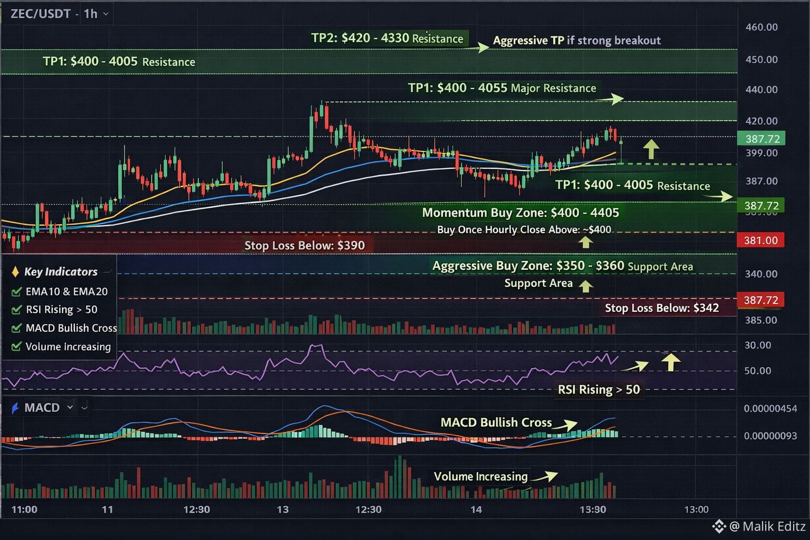Click the Key Indicators panel title
The image size is (810, 540).
[61, 272]
